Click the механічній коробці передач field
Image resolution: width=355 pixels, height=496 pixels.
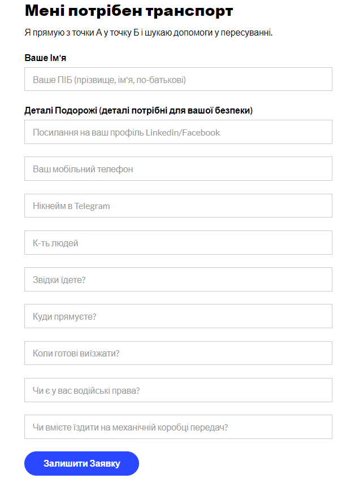click(x=178, y=427)
